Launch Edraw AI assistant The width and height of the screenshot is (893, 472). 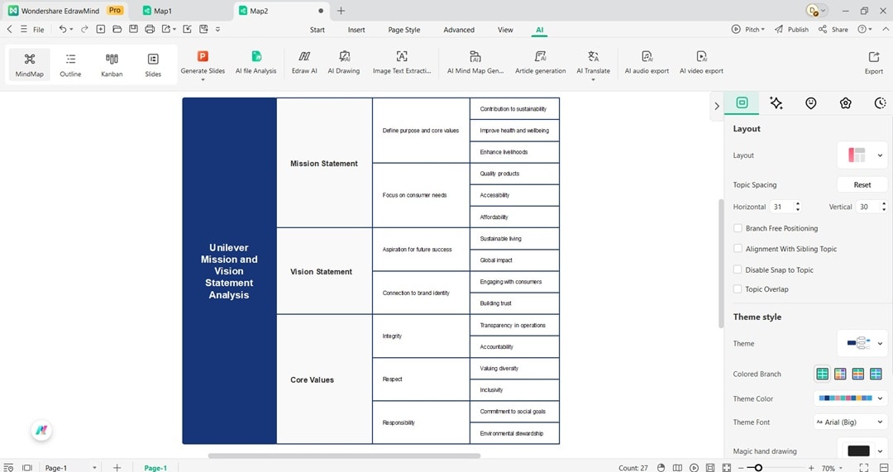pos(304,63)
